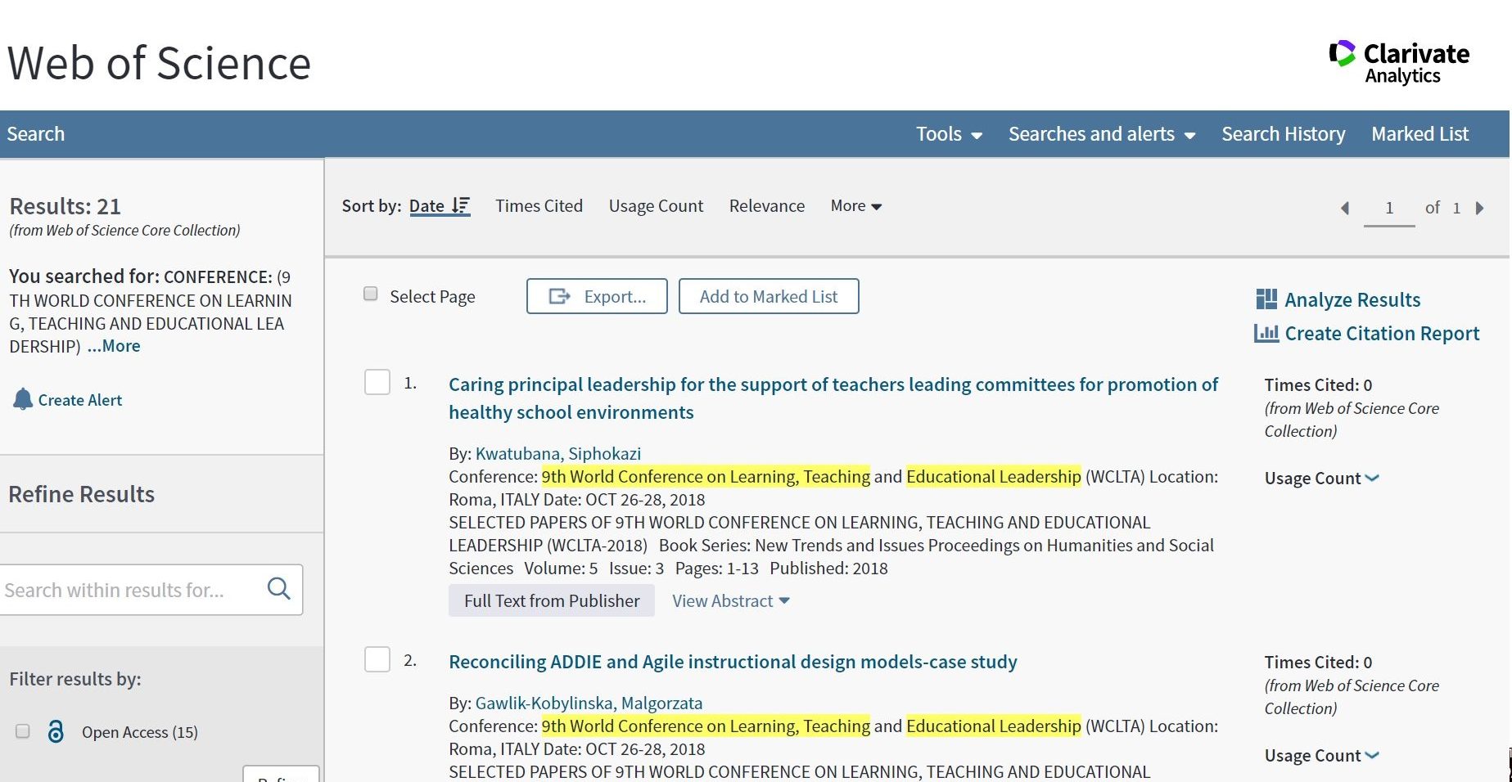The image size is (1512, 782).
Task: Expand the full search query with ...More
Action: tap(114, 346)
